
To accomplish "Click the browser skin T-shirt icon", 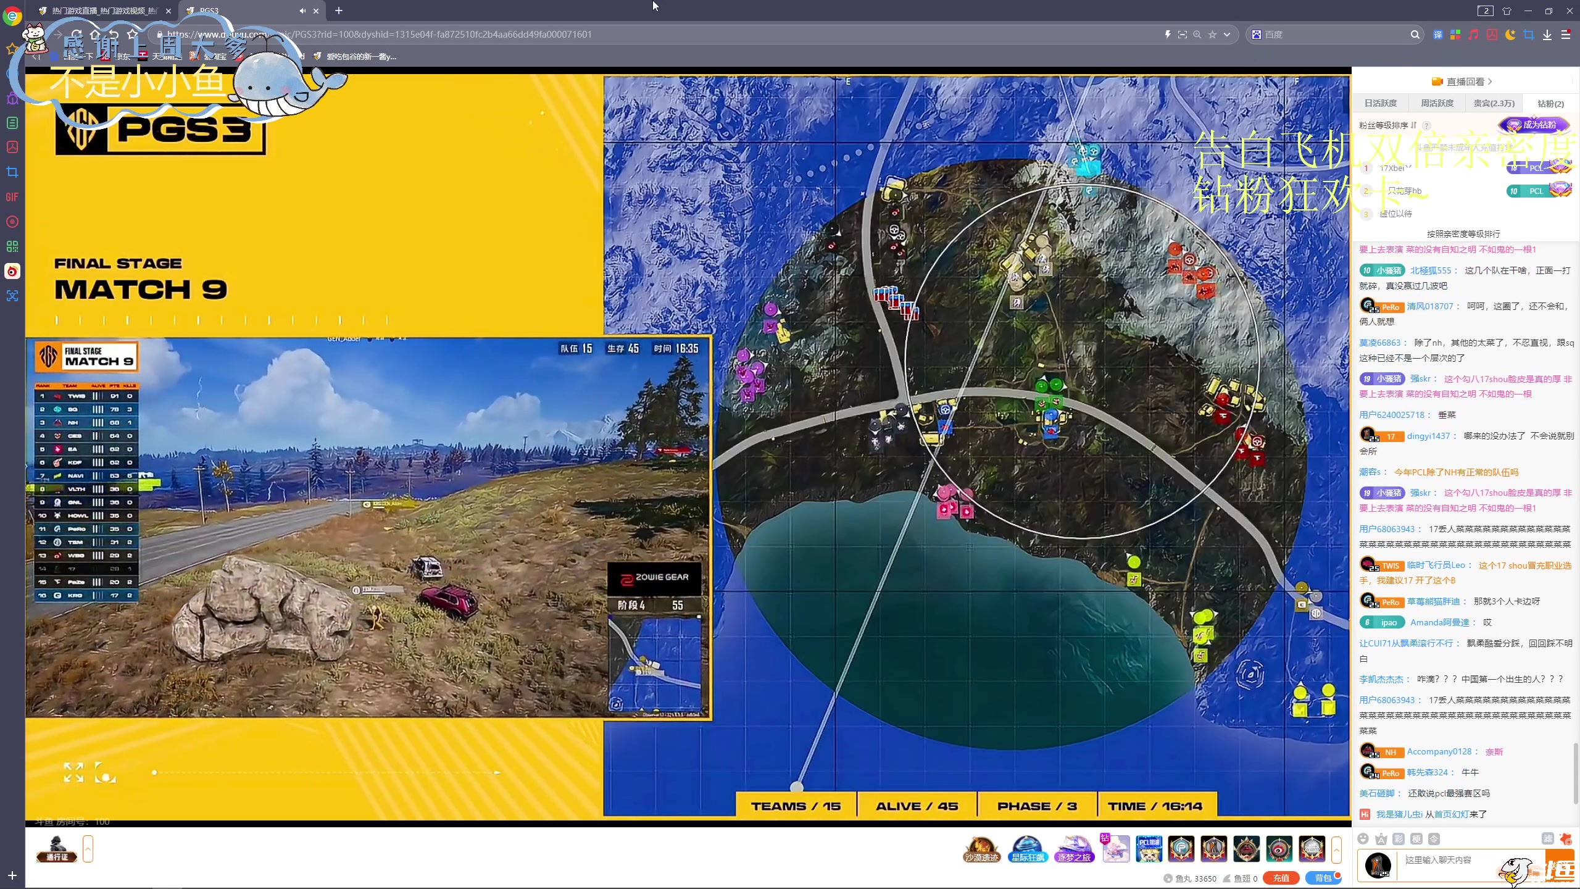I will tap(1507, 10).
